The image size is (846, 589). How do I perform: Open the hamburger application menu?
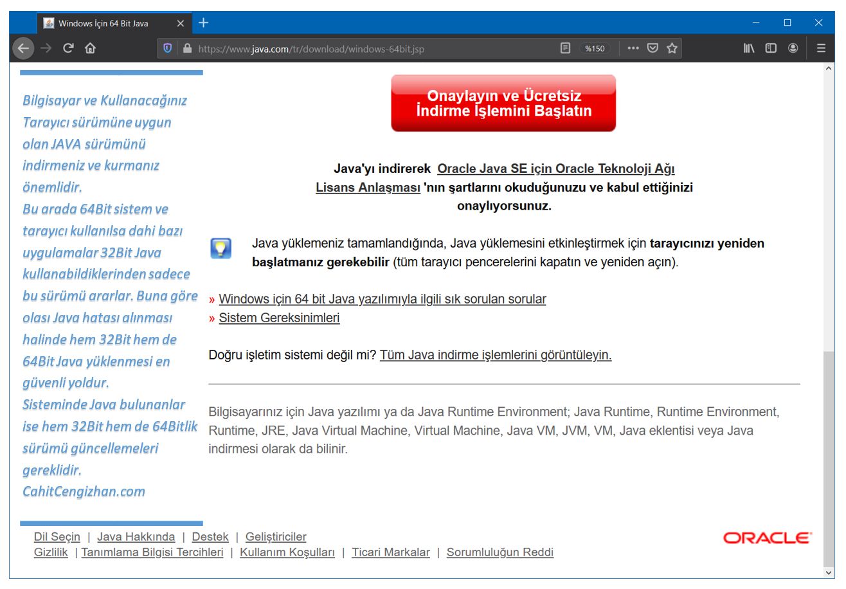click(821, 48)
